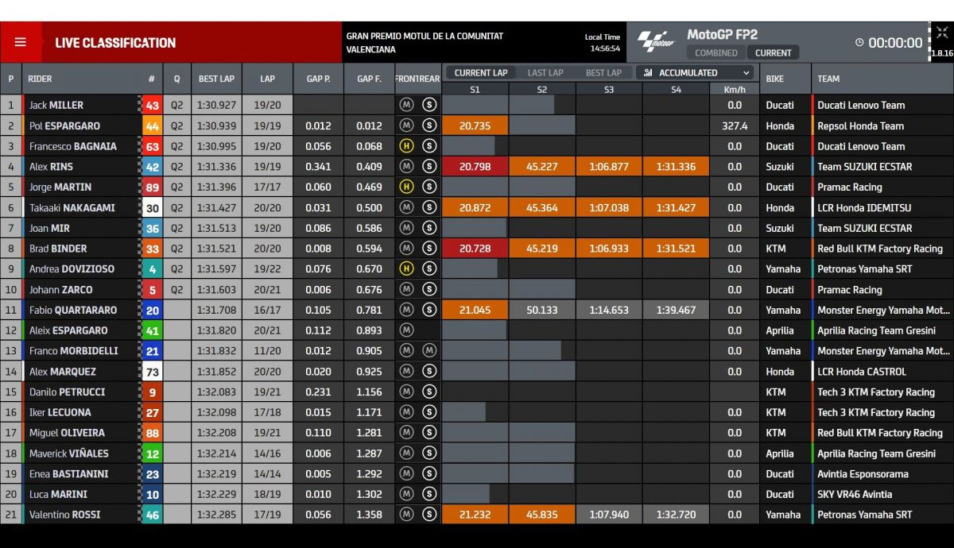954x548 pixels.
Task: Click Pol Espargaro's orange number 44 badge
Action: 151,125
